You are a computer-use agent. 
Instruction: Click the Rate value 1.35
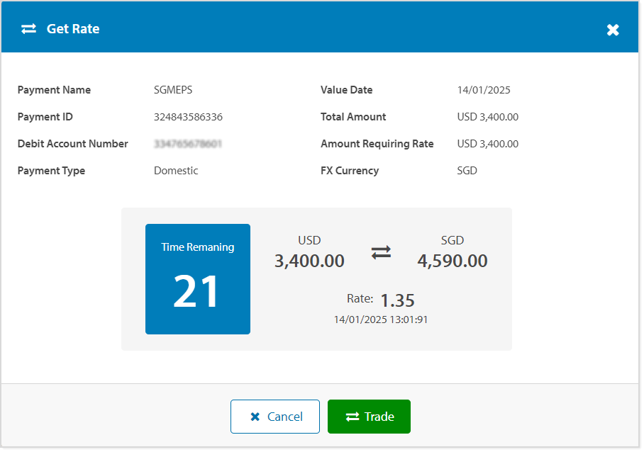click(x=397, y=300)
